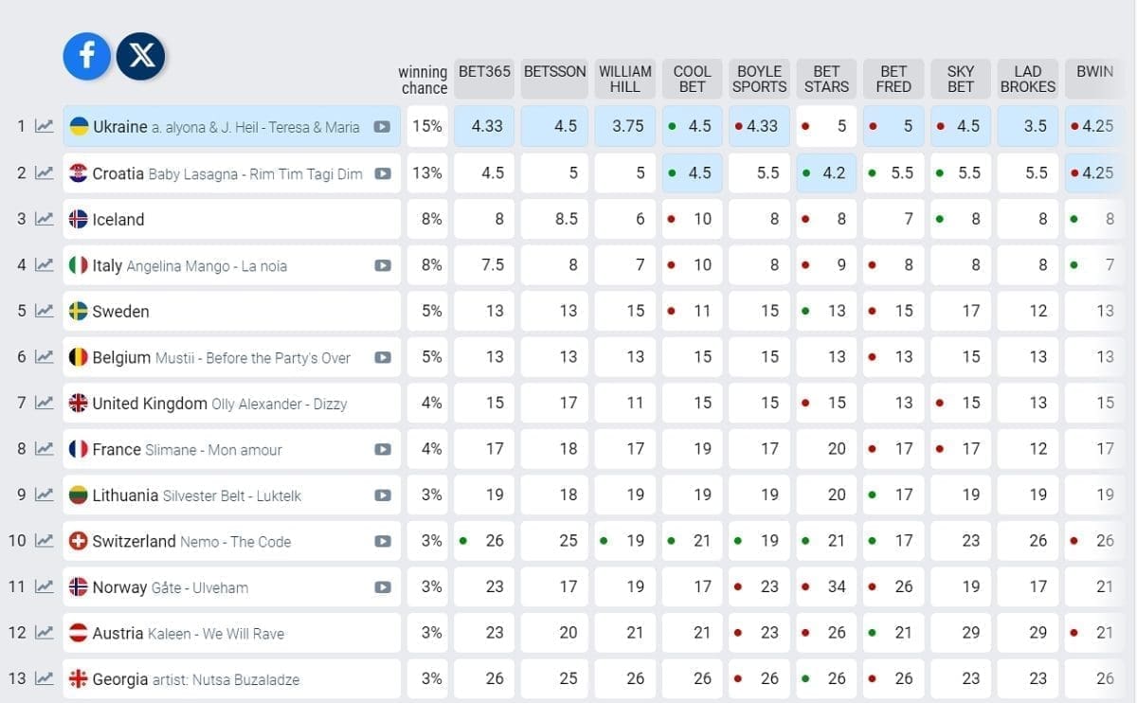The width and height of the screenshot is (1137, 703).
Task: Click Croatia's 4.2 odds at BetStars
Action: point(827,173)
